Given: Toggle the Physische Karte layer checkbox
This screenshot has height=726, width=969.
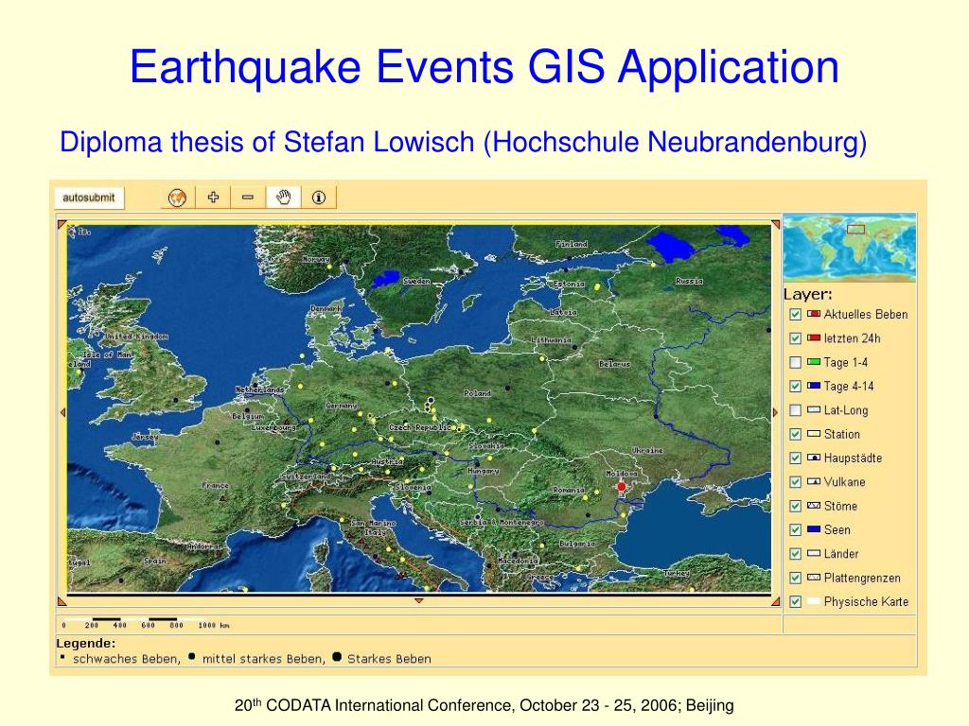Looking at the screenshot, I should pyautogui.click(x=795, y=601).
